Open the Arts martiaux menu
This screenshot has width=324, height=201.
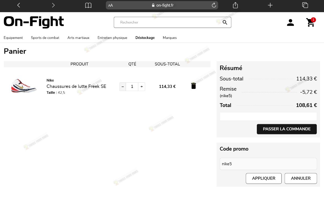(x=78, y=38)
